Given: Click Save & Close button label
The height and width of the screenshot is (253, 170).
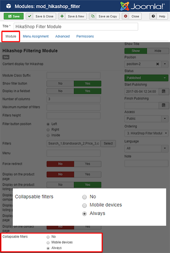Looking at the screenshot, I should tap(44, 17).
